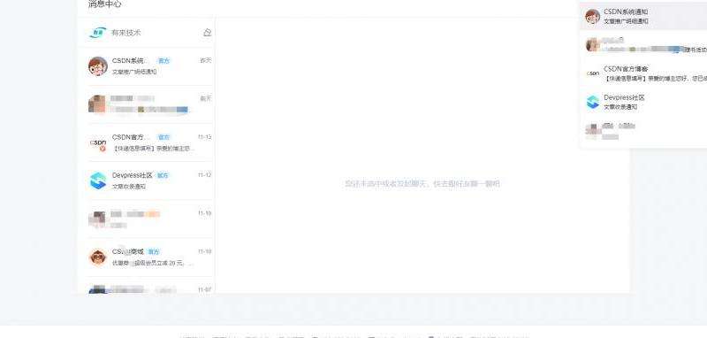Click the 官方 badge next to Devpress社区
The width and height of the screenshot is (707, 338).
(163, 175)
